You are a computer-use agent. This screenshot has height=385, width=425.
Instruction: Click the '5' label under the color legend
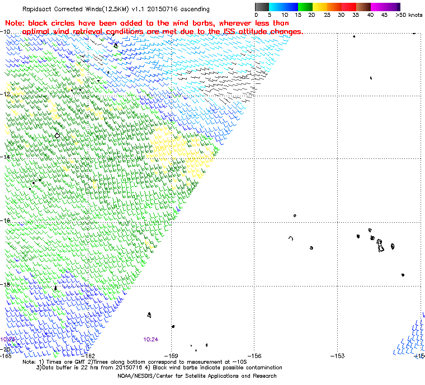click(x=270, y=15)
